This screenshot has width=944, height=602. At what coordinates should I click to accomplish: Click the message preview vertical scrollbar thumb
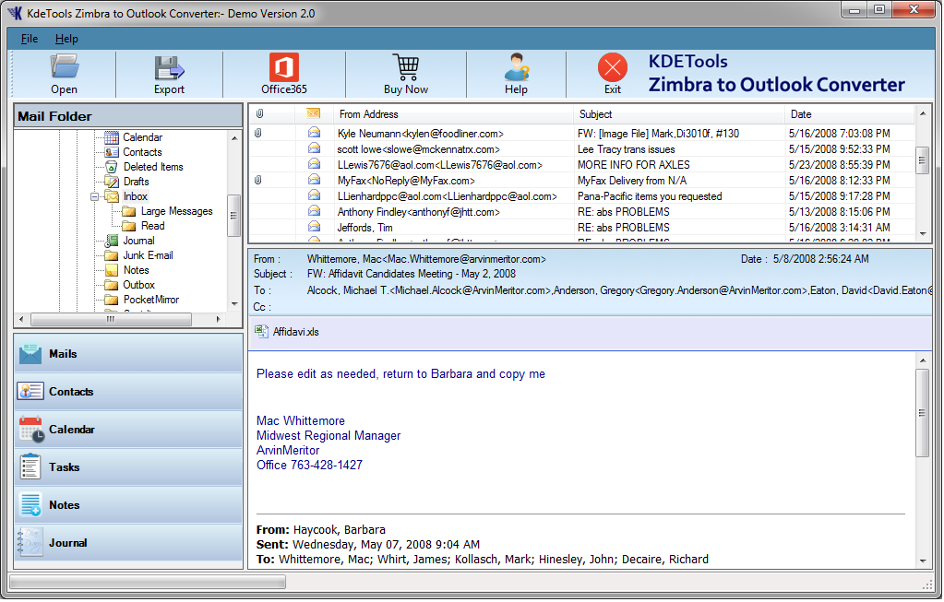[x=922, y=412]
